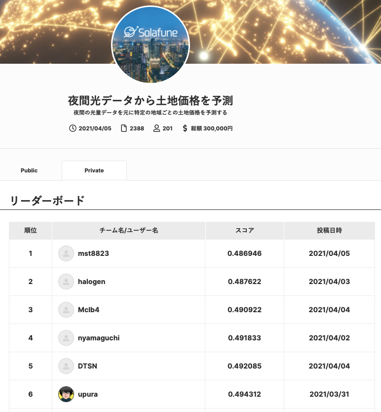Image resolution: width=381 pixels, height=412 pixels.
Task: Click the dollar prize icon
Action: (x=185, y=128)
